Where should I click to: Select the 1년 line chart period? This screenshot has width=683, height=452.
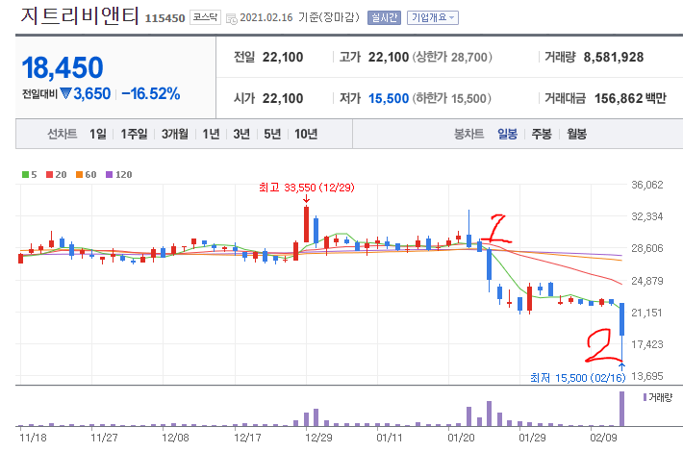(x=211, y=134)
